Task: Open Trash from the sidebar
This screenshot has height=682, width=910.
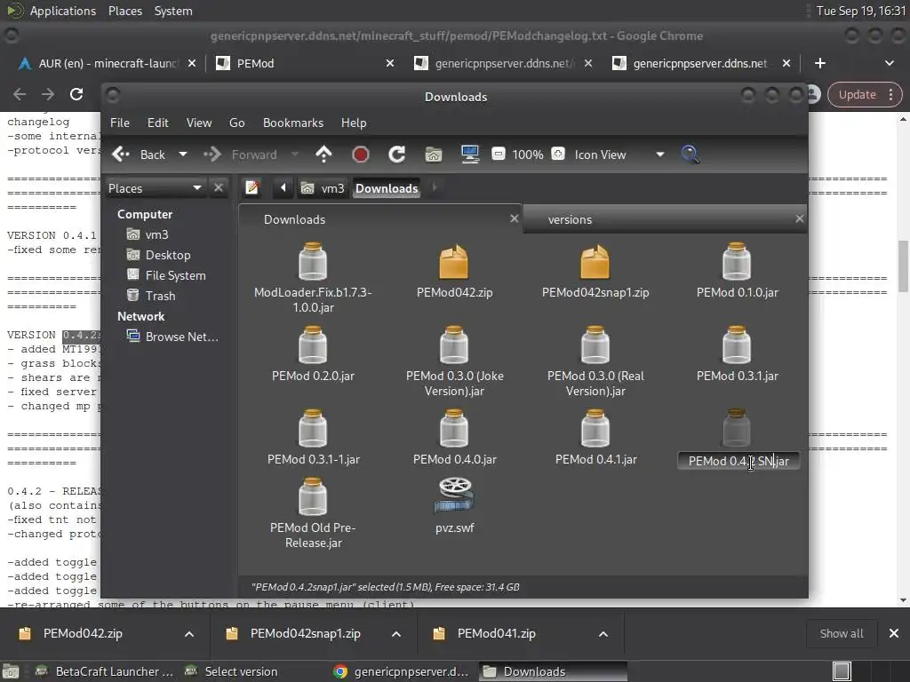Action: click(160, 296)
